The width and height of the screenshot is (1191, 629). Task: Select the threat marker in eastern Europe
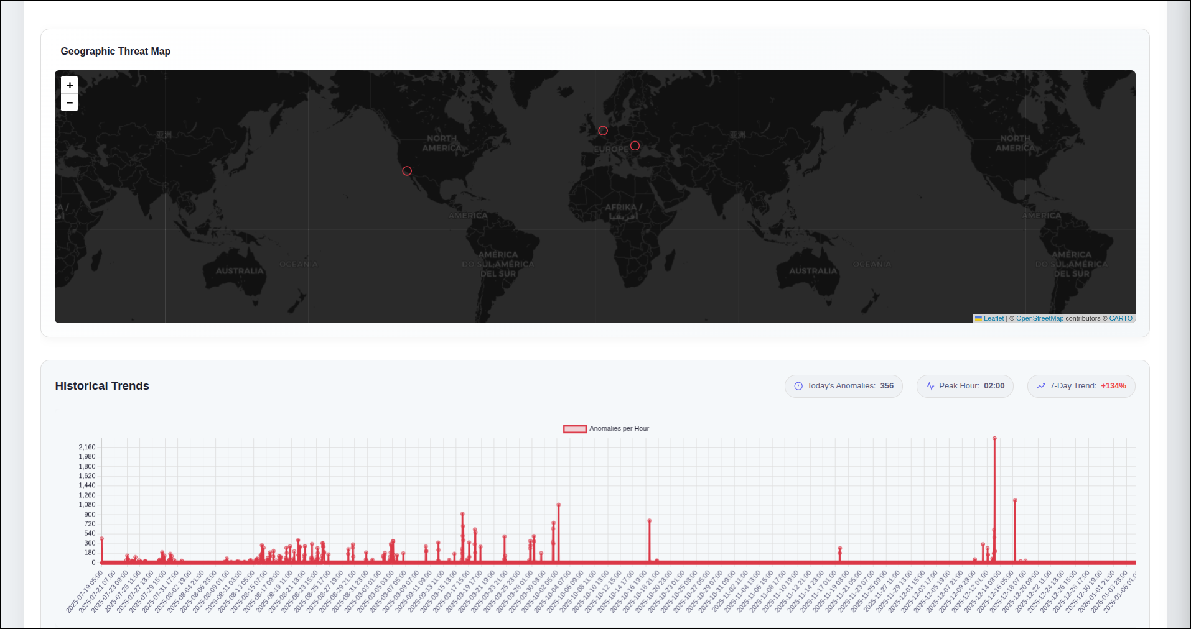(635, 145)
